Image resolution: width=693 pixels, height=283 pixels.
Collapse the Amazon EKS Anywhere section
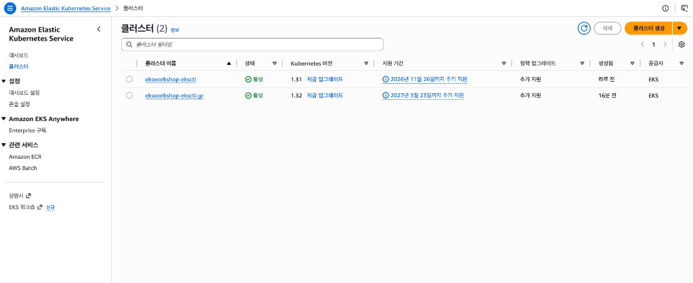point(4,119)
